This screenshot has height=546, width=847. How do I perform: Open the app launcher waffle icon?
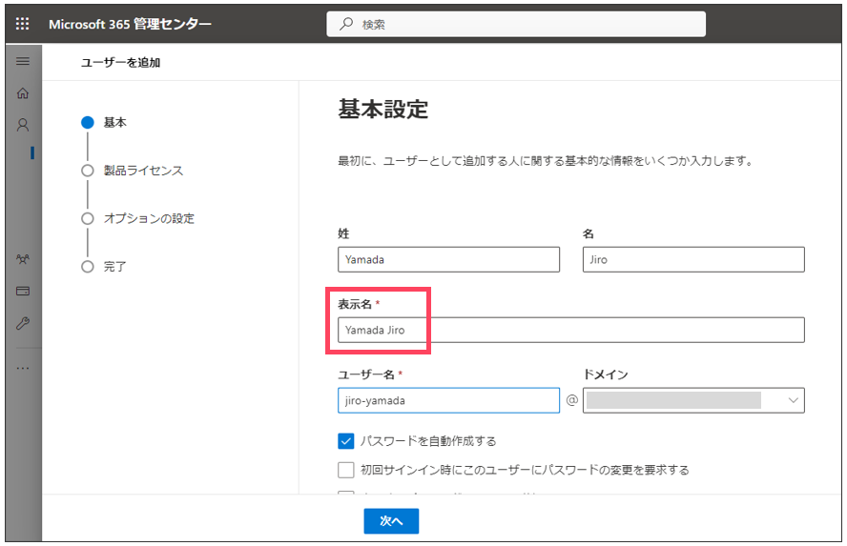pos(22,24)
